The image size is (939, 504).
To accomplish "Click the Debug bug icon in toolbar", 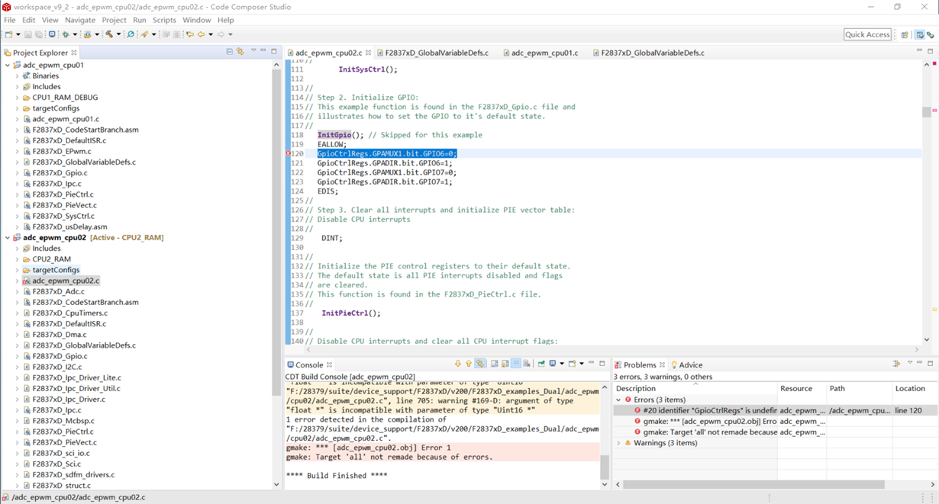I will coord(66,34).
